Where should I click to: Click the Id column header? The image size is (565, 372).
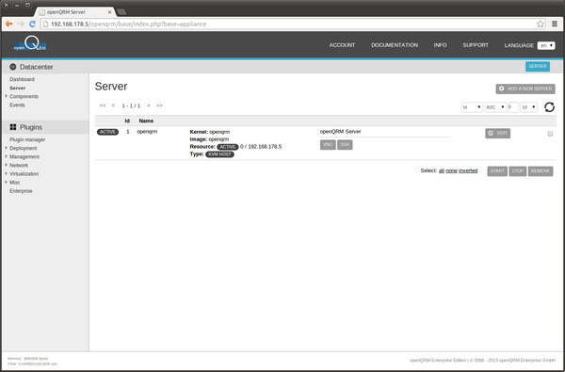[127, 121]
